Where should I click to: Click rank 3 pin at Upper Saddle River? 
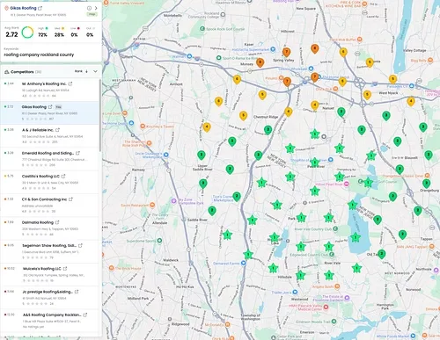202,156
